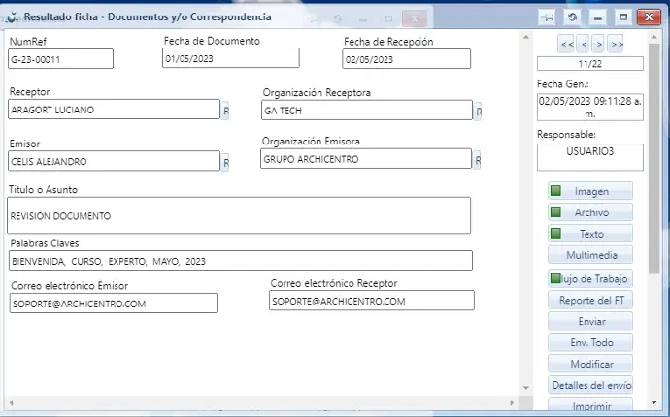Click the Organización Emisora field GRUPO ARCHICENTRO

pyautogui.click(x=366, y=159)
